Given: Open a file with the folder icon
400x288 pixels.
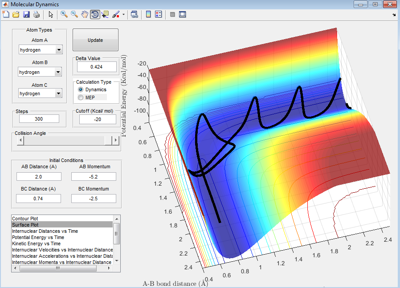Looking at the screenshot, I should [16, 15].
